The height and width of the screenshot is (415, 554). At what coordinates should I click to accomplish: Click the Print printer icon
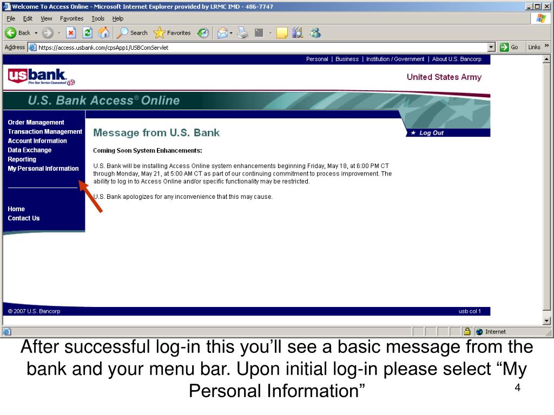(243, 33)
